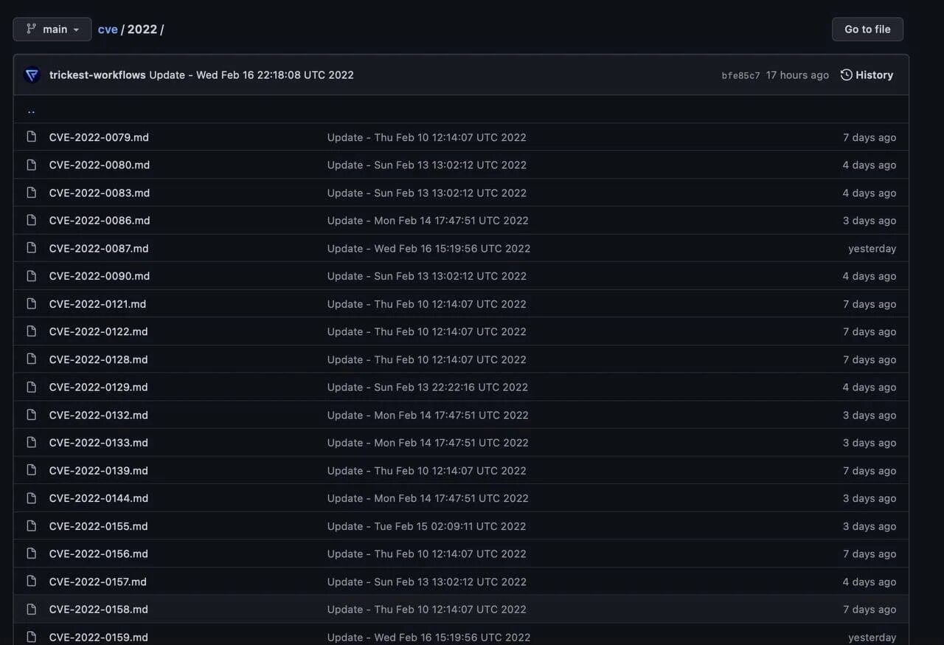
Task: Click the trickest-workflows avatar icon
Action: (x=32, y=75)
